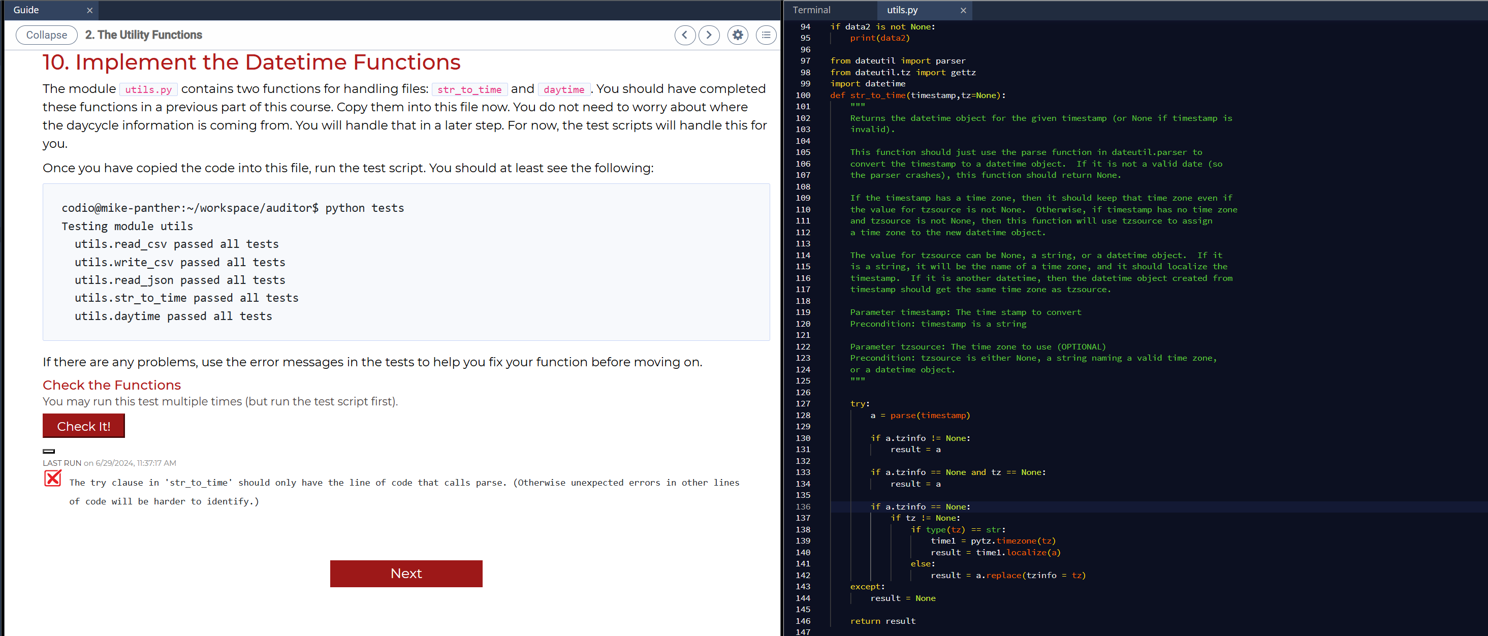The height and width of the screenshot is (636, 1488).
Task: Click the utils.py inline code chip
Action: click(x=148, y=89)
